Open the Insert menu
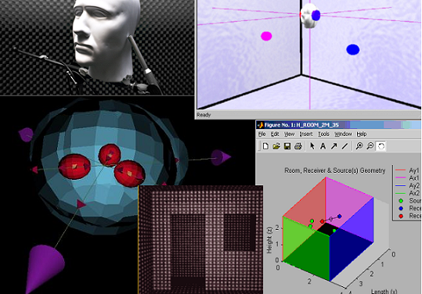Viewport: 422px width, 294px height. click(306, 134)
